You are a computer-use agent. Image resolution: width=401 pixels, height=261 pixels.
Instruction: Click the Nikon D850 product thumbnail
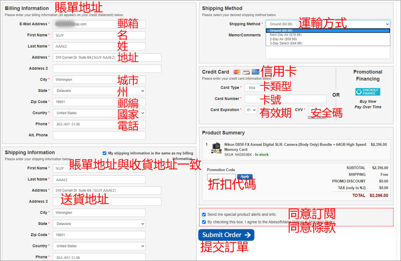216,147
